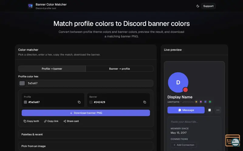Screen dimensions: 243x151
Task: Switch to the Banner → profile tab
Action: (119, 69)
